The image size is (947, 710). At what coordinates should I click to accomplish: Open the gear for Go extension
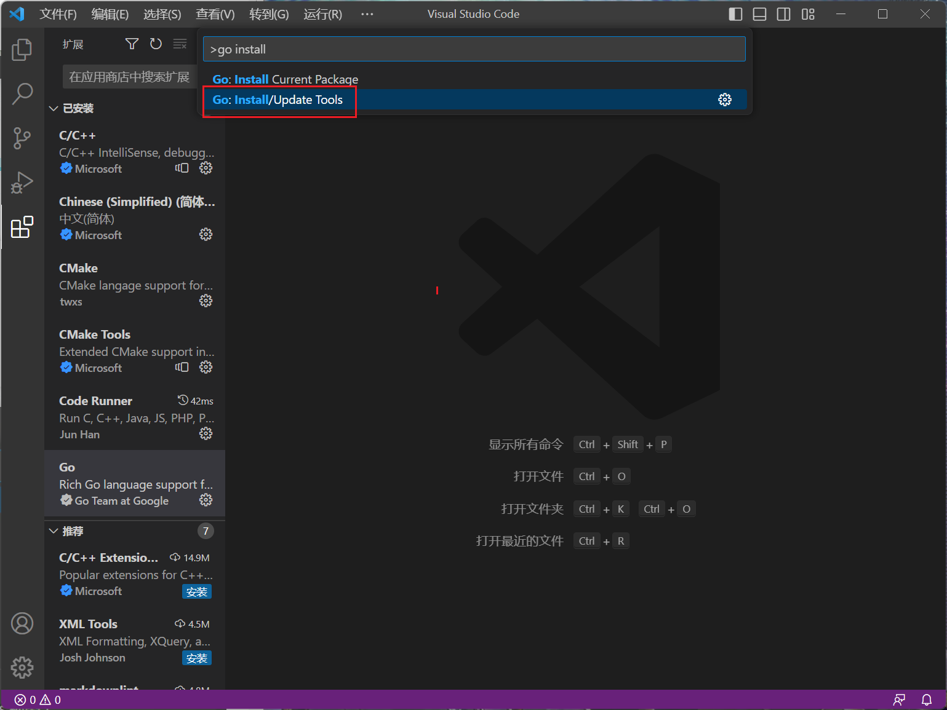(206, 500)
